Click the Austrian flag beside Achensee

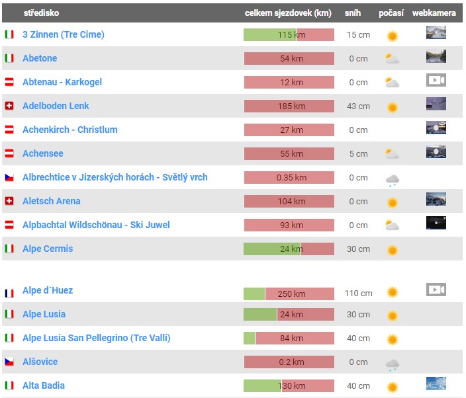point(9,153)
